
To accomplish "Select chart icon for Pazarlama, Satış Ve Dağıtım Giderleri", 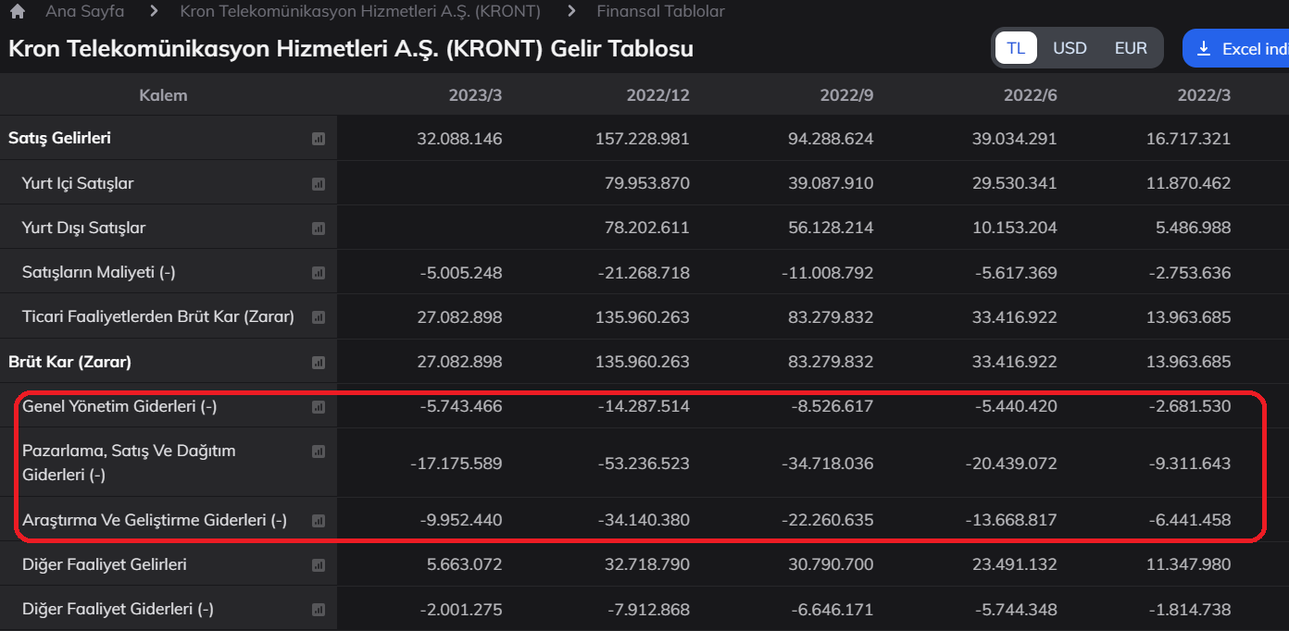I will [x=319, y=452].
